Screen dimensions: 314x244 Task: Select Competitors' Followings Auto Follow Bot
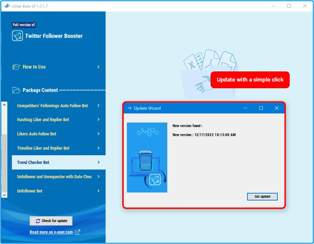coord(59,105)
